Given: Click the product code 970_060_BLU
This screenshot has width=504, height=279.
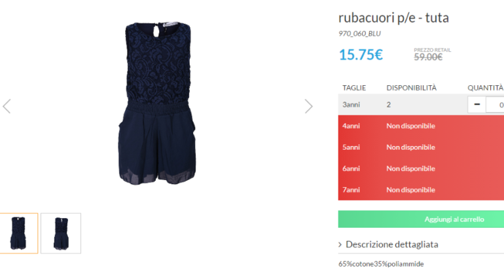Looking at the screenshot, I should pyautogui.click(x=359, y=33).
